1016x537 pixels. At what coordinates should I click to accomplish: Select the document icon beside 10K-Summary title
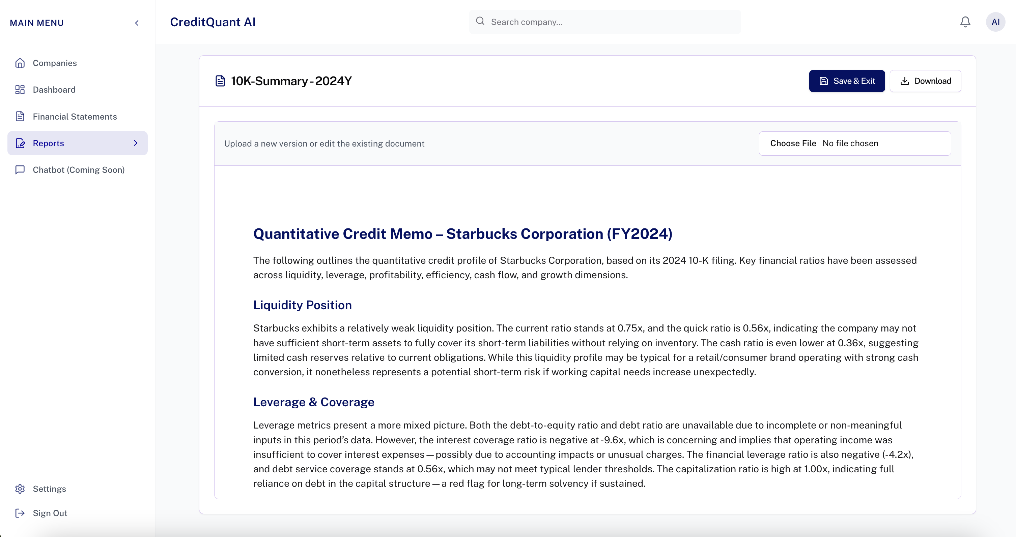[x=221, y=81]
